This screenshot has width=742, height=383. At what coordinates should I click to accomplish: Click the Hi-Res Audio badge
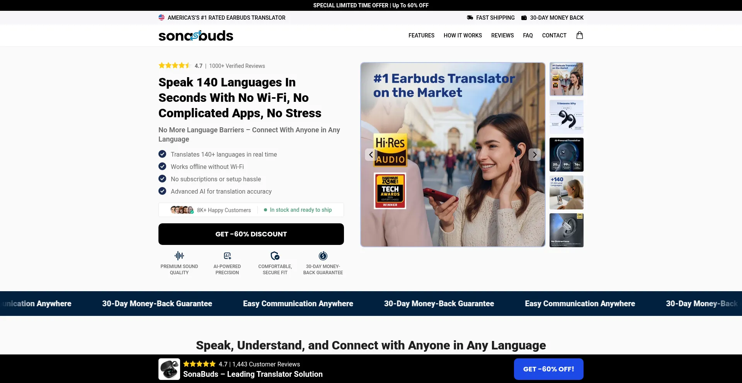(x=390, y=150)
